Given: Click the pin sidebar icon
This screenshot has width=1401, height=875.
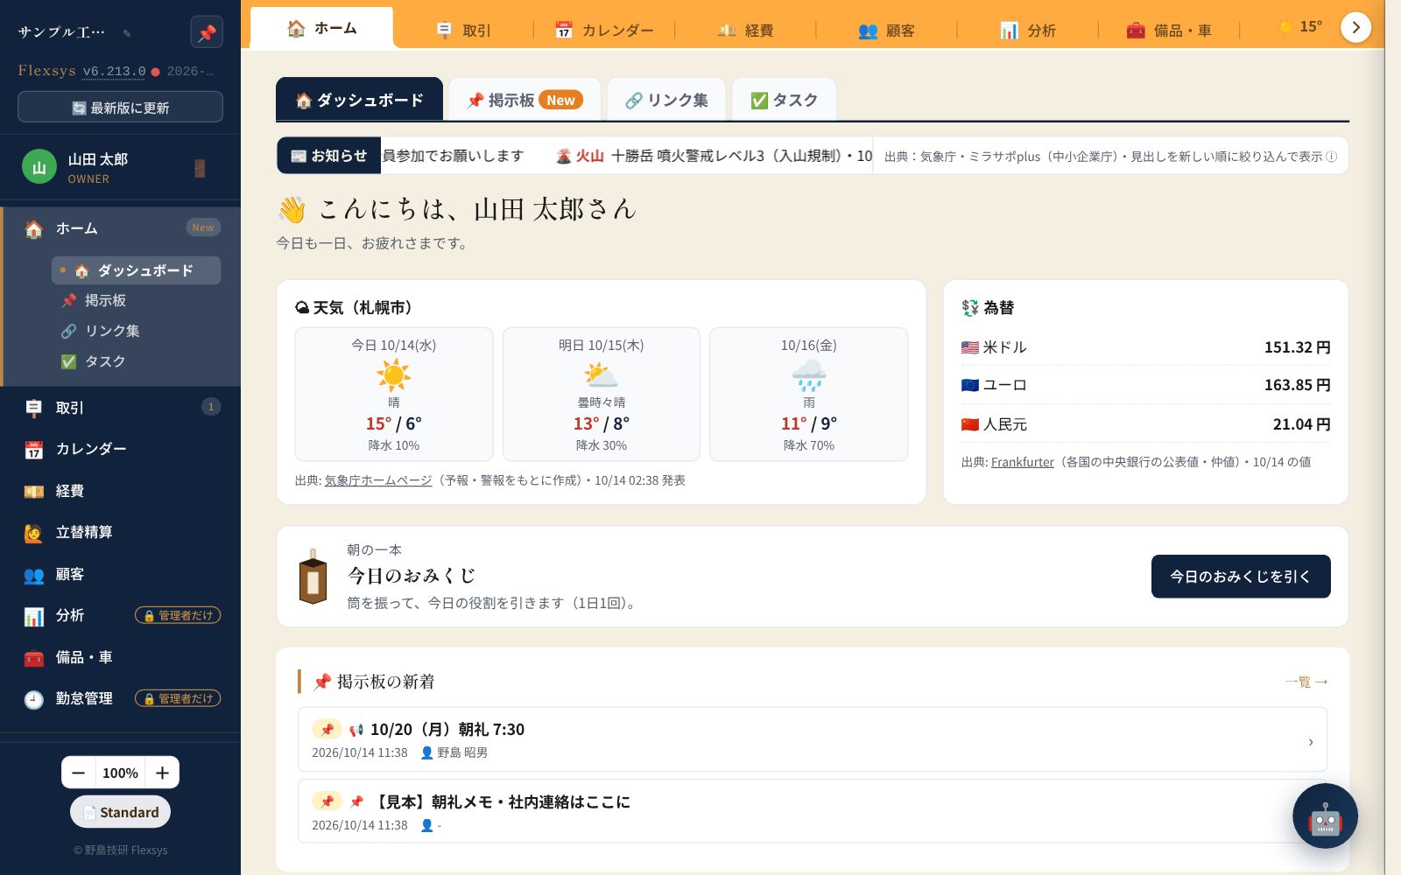Looking at the screenshot, I should pyautogui.click(x=207, y=32).
